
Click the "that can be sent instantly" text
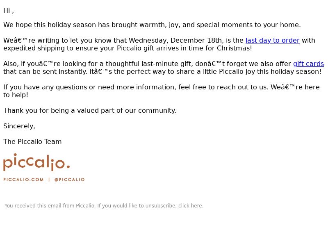45,72
